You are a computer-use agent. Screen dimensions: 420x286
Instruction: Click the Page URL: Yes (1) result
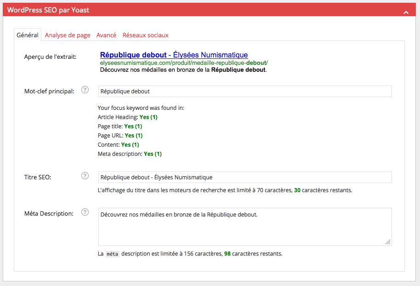pyautogui.click(x=120, y=136)
